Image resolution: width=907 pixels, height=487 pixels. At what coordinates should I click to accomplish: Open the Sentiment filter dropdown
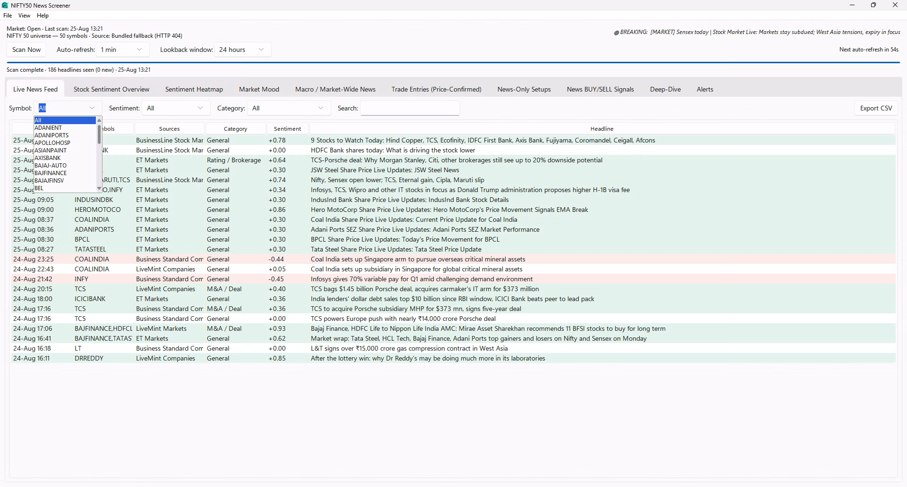click(175, 108)
